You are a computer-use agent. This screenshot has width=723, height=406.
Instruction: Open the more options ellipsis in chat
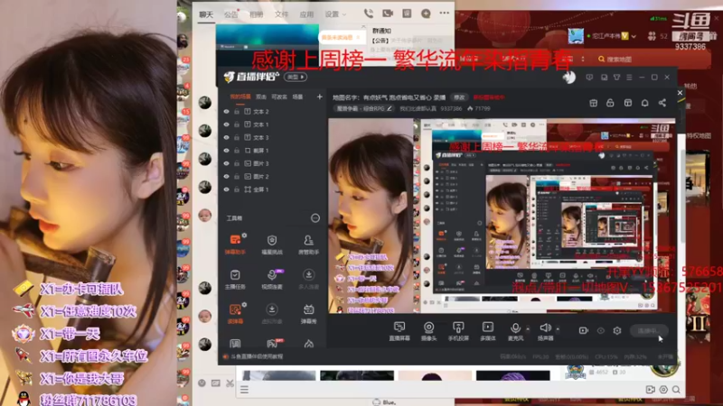click(444, 13)
